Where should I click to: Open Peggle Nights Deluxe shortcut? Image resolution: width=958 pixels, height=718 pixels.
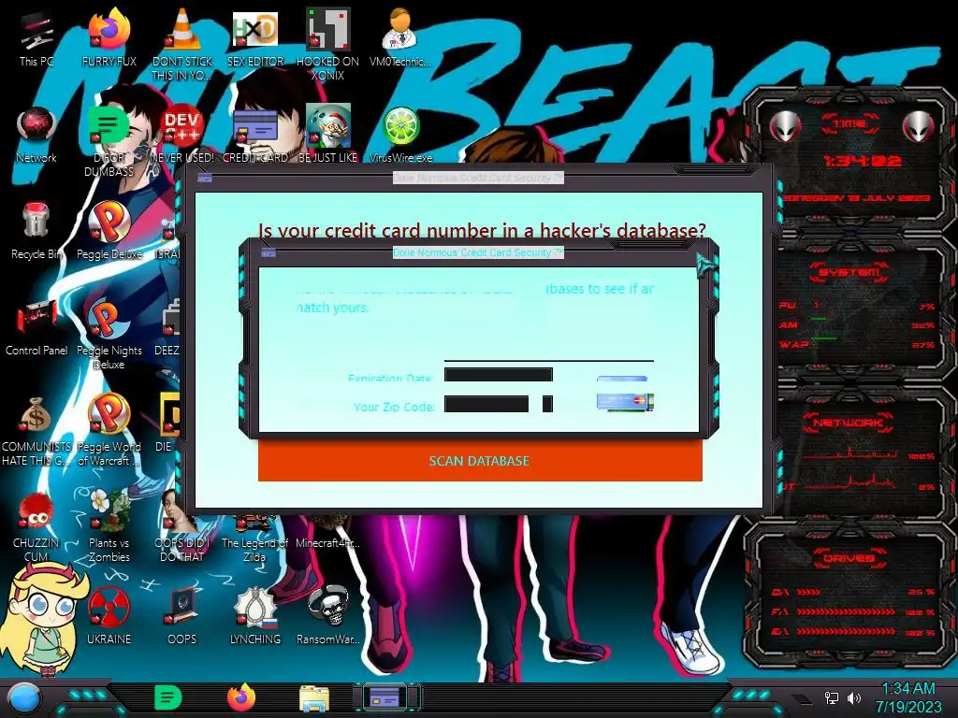pyautogui.click(x=109, y=334)
